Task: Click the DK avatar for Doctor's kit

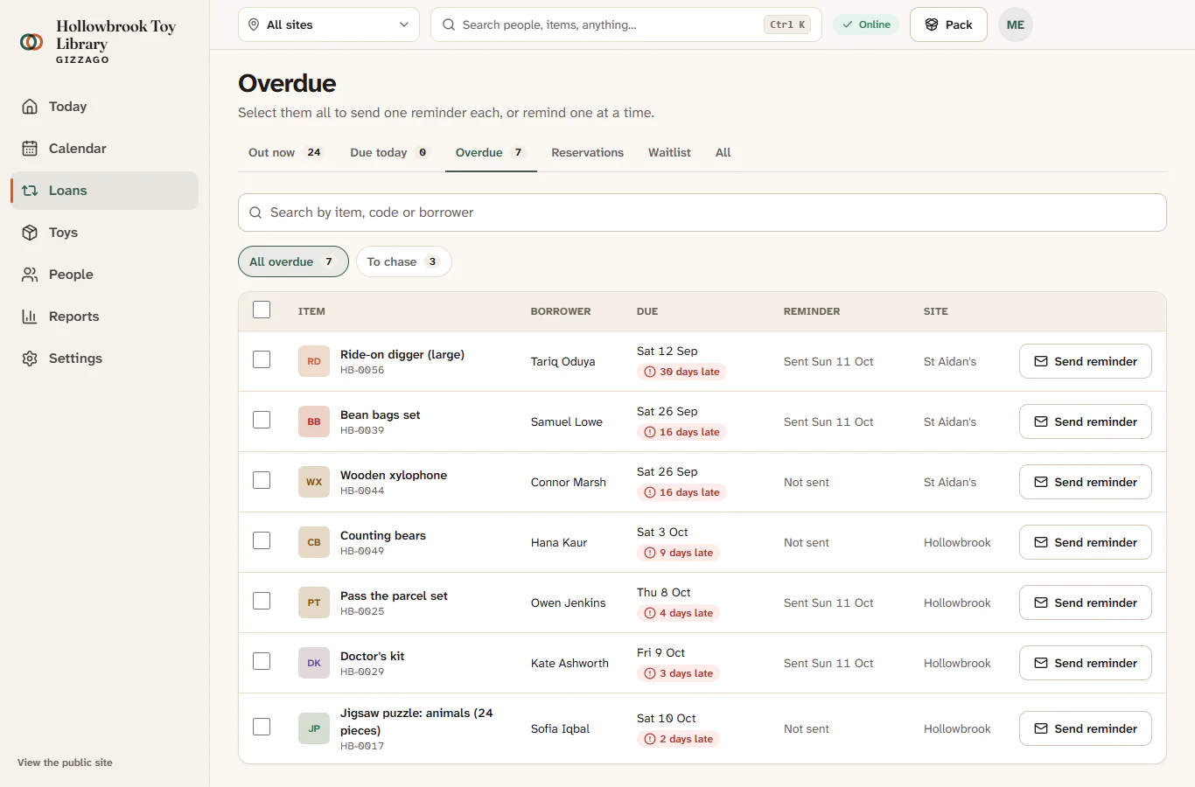Action: [314, 663]
